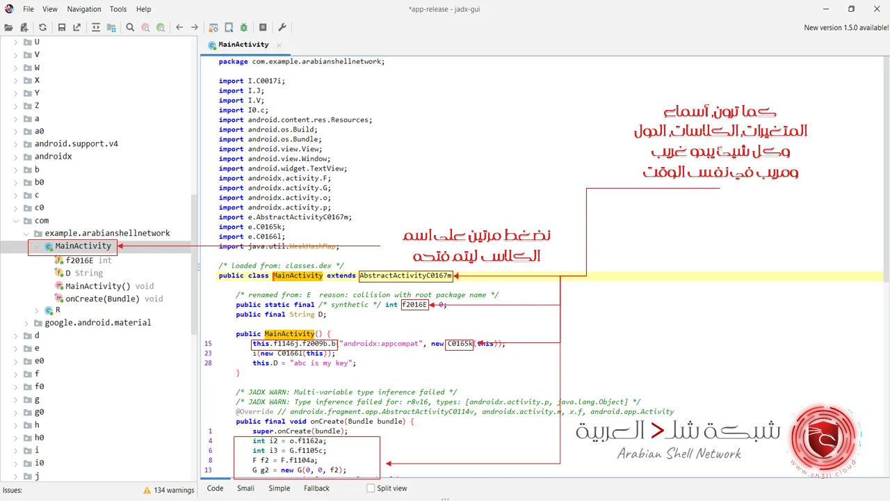890x501 pixels.
Task: Open the View menu
Action: tap(50, 9)
